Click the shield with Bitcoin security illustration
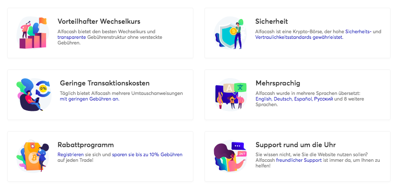This screenshot has height=189, width=397. pos(230,33)
